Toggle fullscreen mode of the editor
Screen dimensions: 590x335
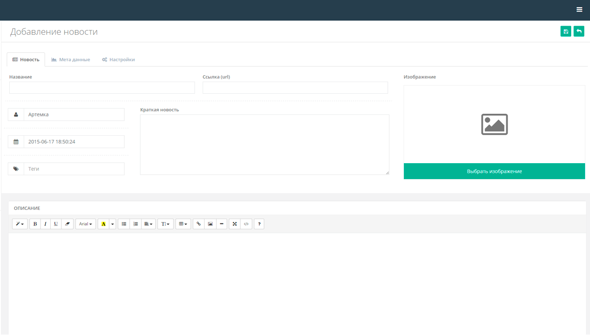coord(235,223)
